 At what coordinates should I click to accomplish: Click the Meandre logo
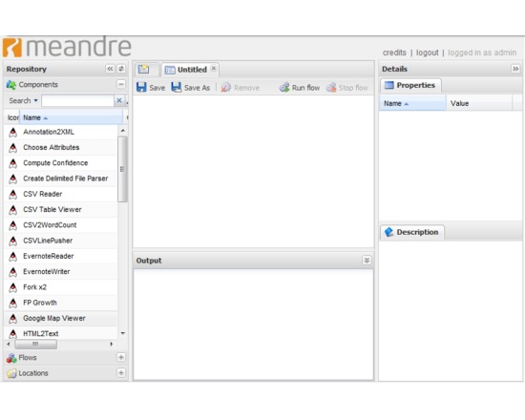click(67, 47)
